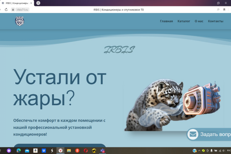Open the Каталог menu item
This screenshot has height=154, width=231.
point(184,21)
